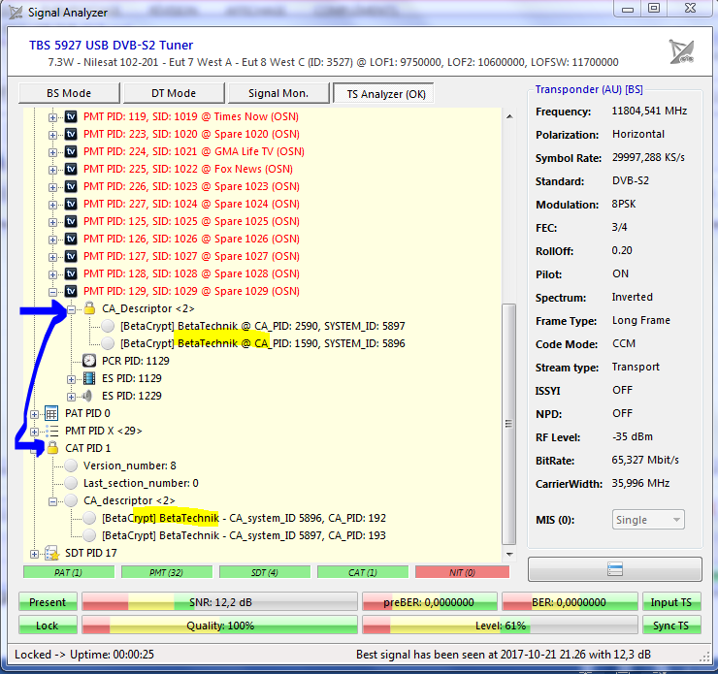Click the Input TS button
This screenshot has width=718, height=674.
coord(671,602)
